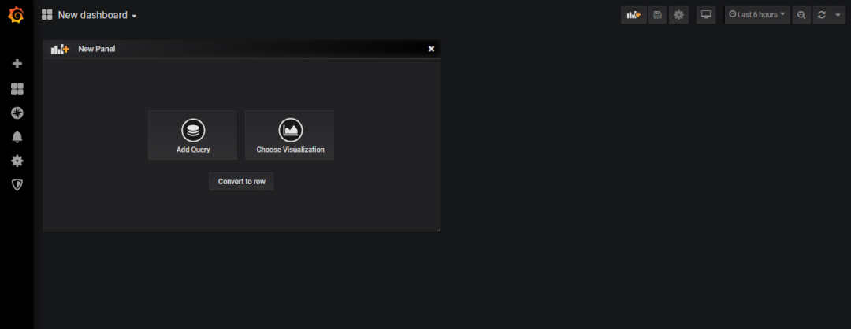The width and height of the screenshot is (851, 329).
Task: Click the panel icon in New Panel header
Action: 60,49
